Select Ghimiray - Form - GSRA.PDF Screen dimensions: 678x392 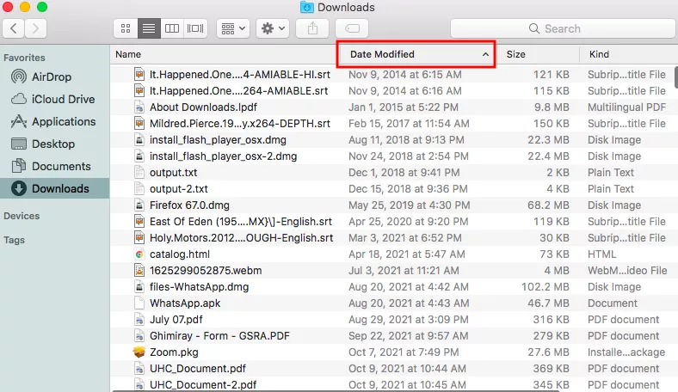(x=219, y=336)
